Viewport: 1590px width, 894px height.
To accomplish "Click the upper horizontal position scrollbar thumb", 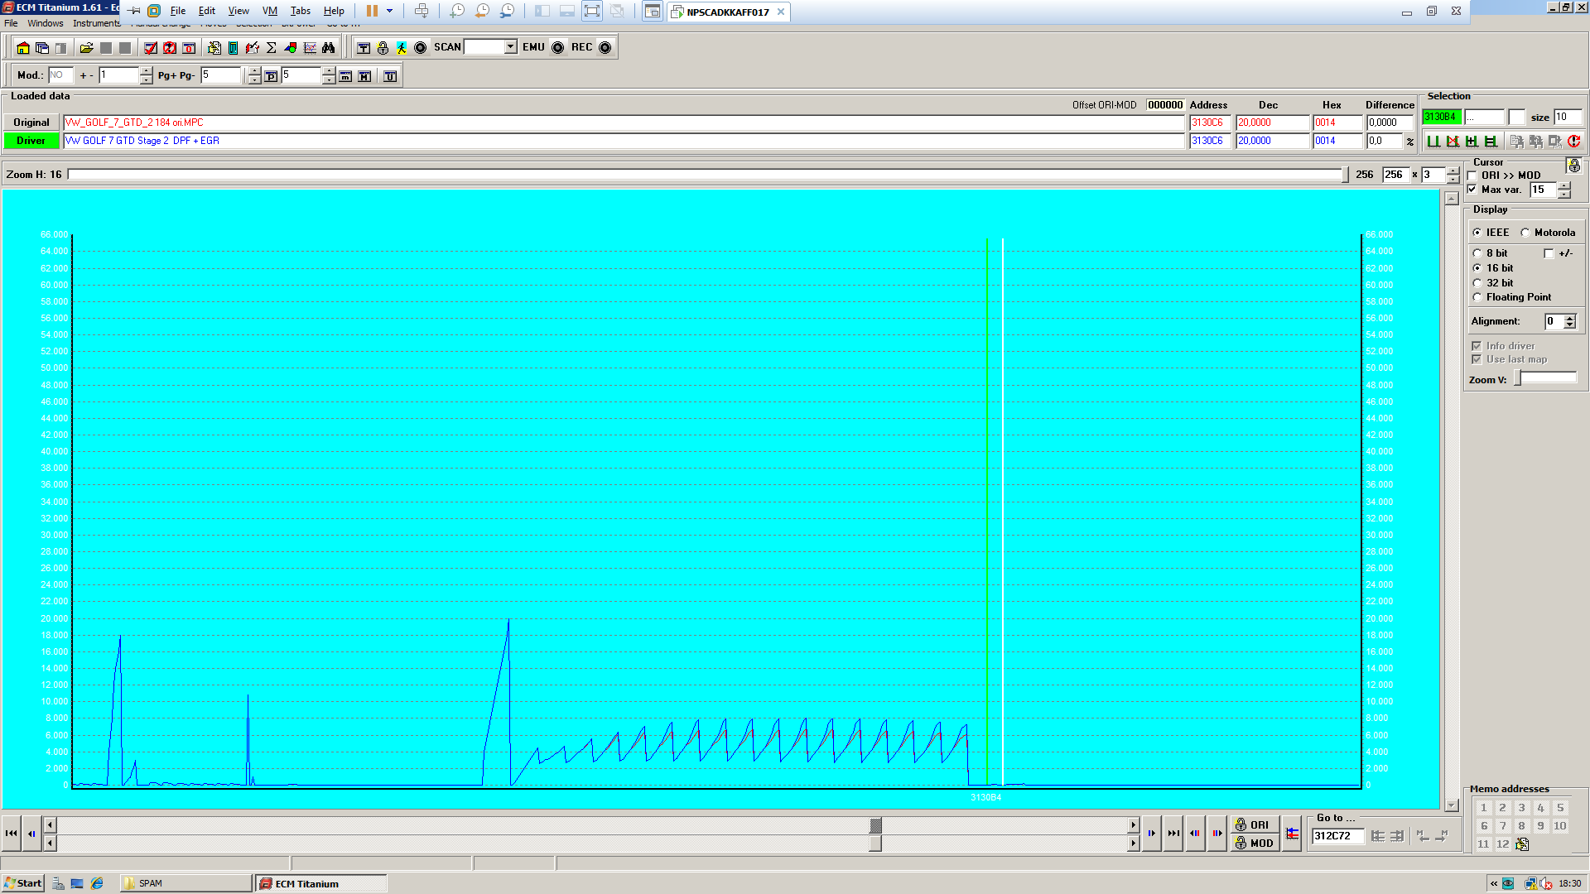I will point(875,825).
